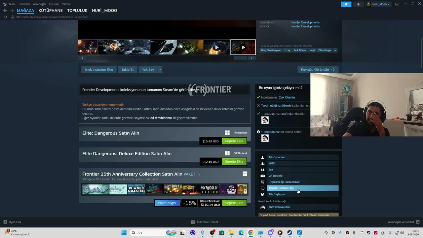Add Frontier 25th Anniversary Collection to cart
The height and width of the screenshot is (238, 423).
coord(234,203)
